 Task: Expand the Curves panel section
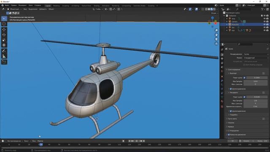tap(231, 127)
